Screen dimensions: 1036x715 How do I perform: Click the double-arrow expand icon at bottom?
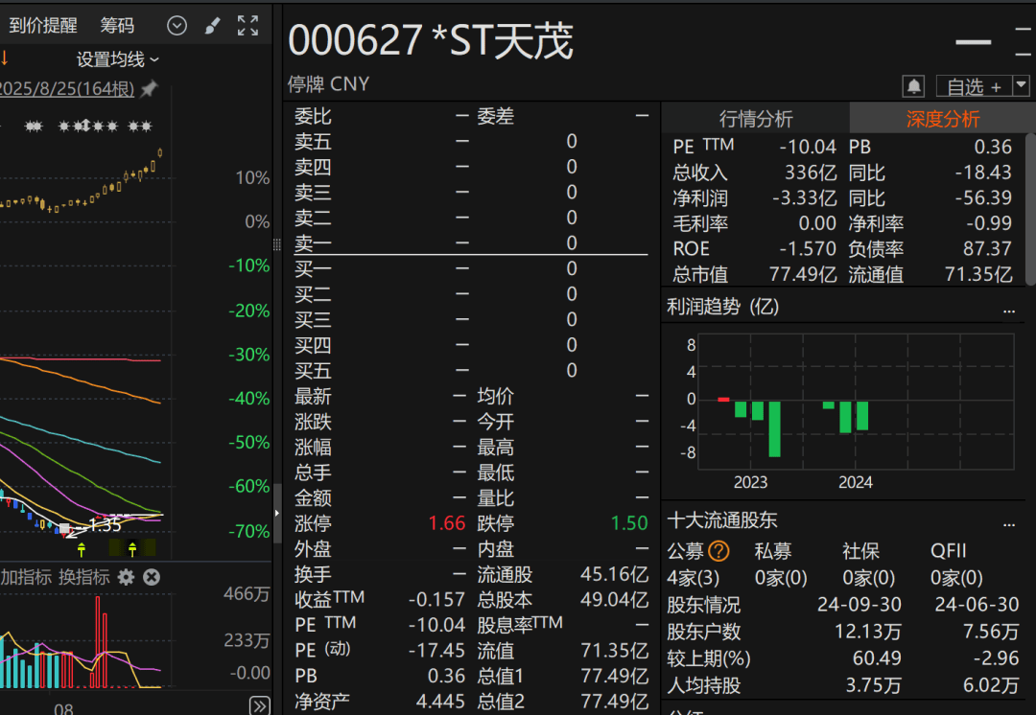click(x=260, y=705)
